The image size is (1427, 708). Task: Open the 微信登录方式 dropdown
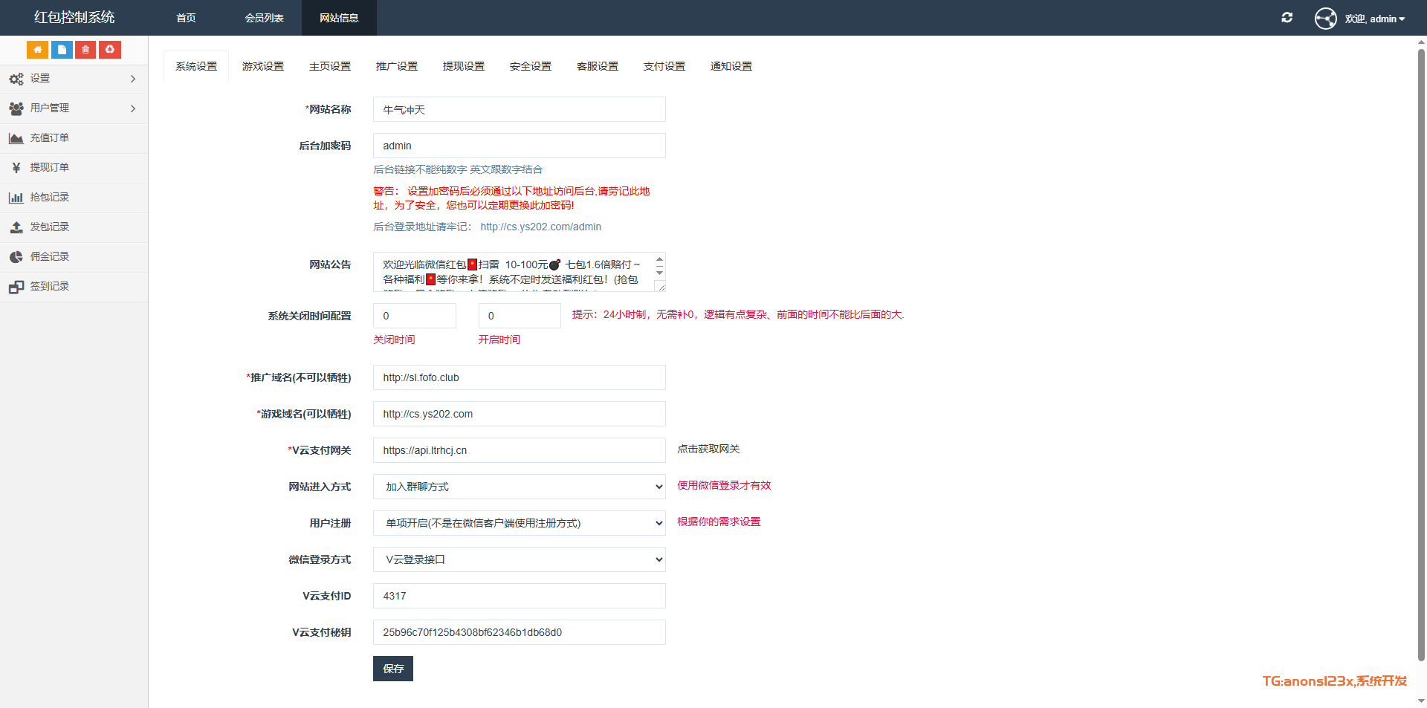519,559
